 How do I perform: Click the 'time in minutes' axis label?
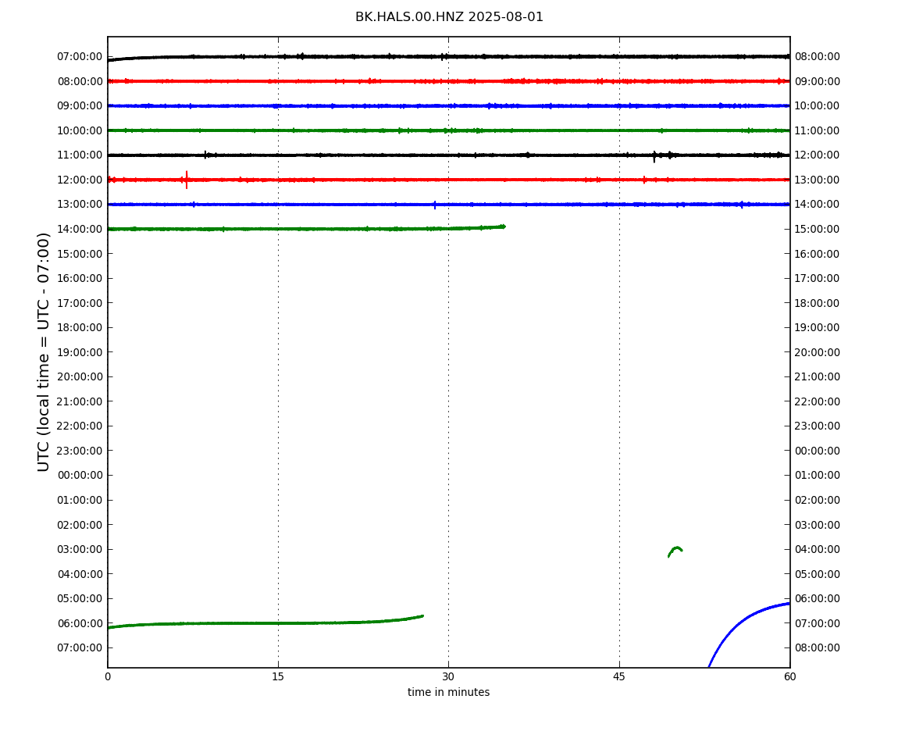click(448, 692)
